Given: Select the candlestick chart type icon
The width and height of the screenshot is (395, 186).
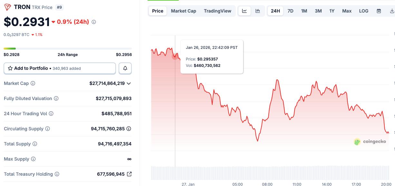Looking at the screenshot, I should tap(257, 11).
